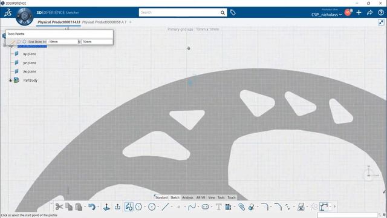
Task: Select the Physical Product00008058 A.1 tab
Action: (x=104, y=22)
